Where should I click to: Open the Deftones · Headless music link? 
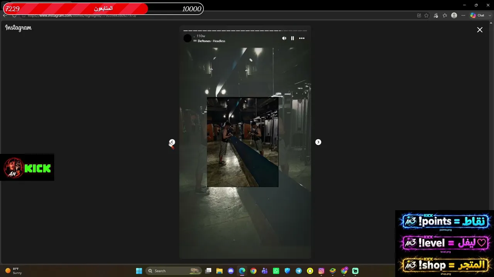pos(211,41)
